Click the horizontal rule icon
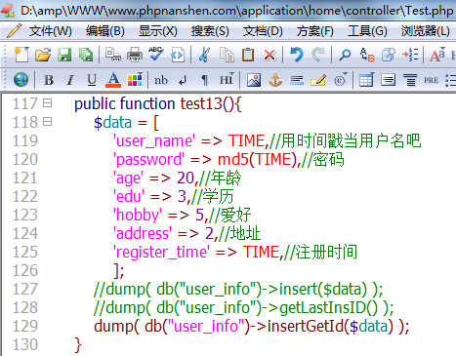 tap(297, 80)
